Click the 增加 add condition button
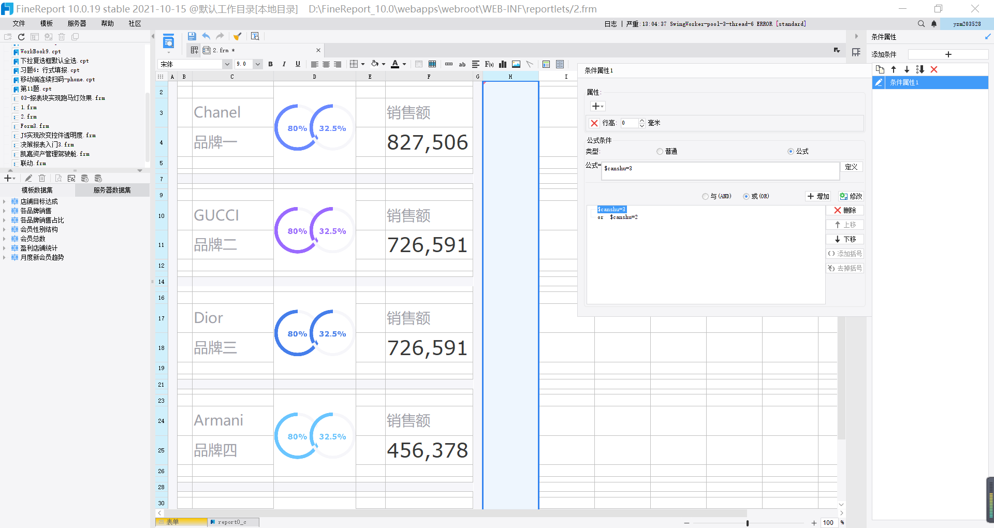This screenshot has width=994, height=528. 818,197
